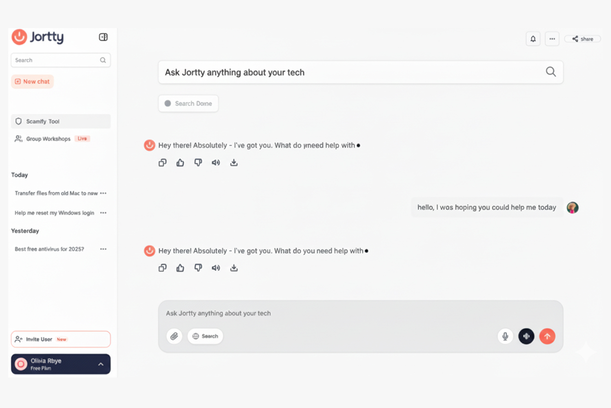
Task: Start a New chat
Action: click(32, 82)
